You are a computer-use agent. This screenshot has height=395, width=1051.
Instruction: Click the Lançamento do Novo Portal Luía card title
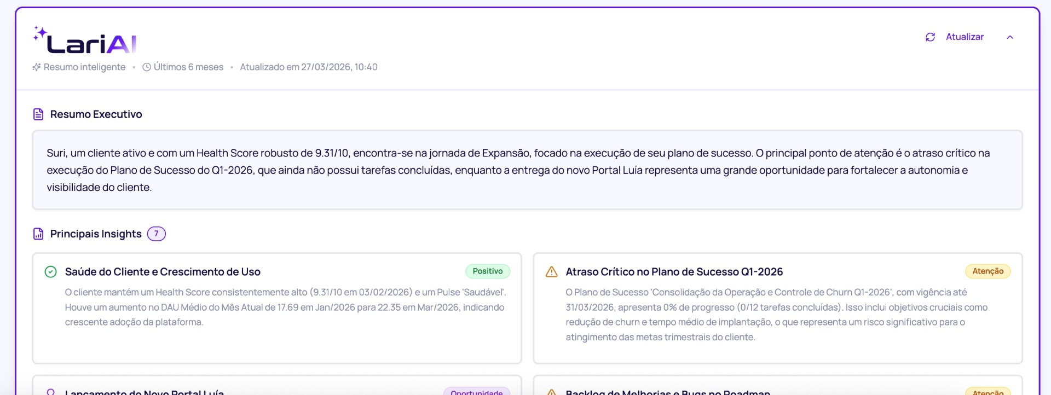tap(145, 392)
